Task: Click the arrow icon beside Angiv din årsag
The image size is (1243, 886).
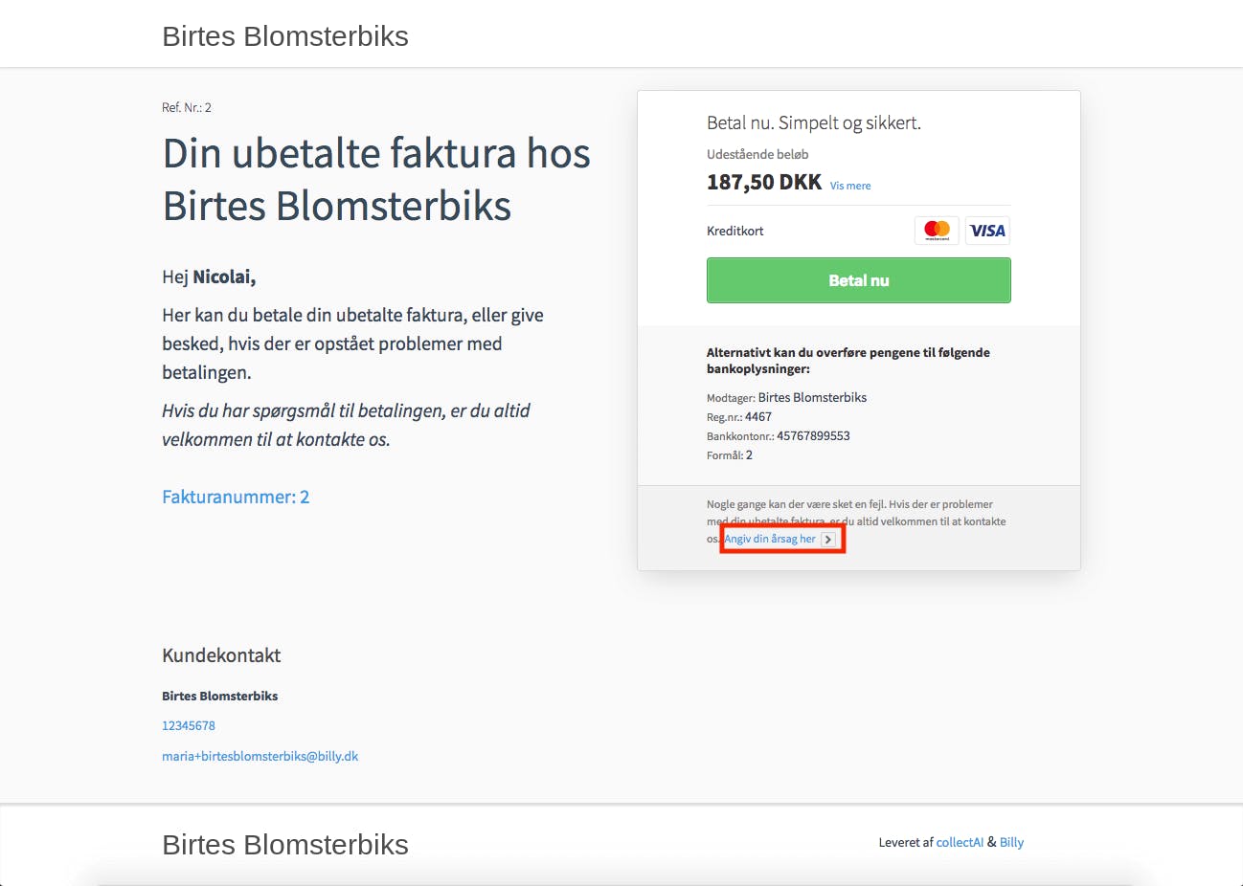Action: coord(828,540)
